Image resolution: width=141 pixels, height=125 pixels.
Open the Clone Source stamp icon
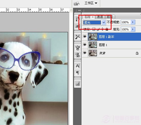coord(78,55)
